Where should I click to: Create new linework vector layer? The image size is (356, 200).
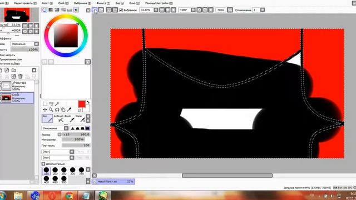point(7,71)
